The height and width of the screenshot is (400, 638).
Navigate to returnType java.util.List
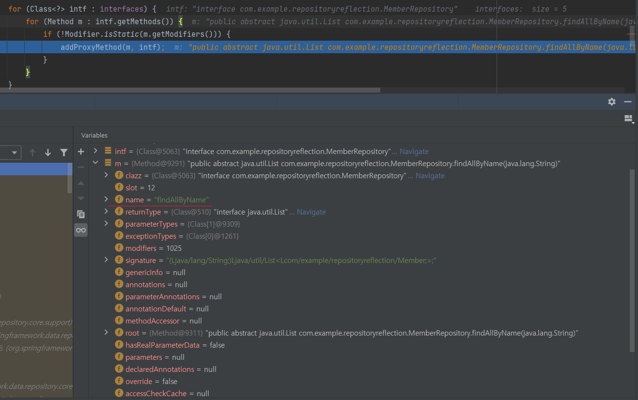[311, 212]
